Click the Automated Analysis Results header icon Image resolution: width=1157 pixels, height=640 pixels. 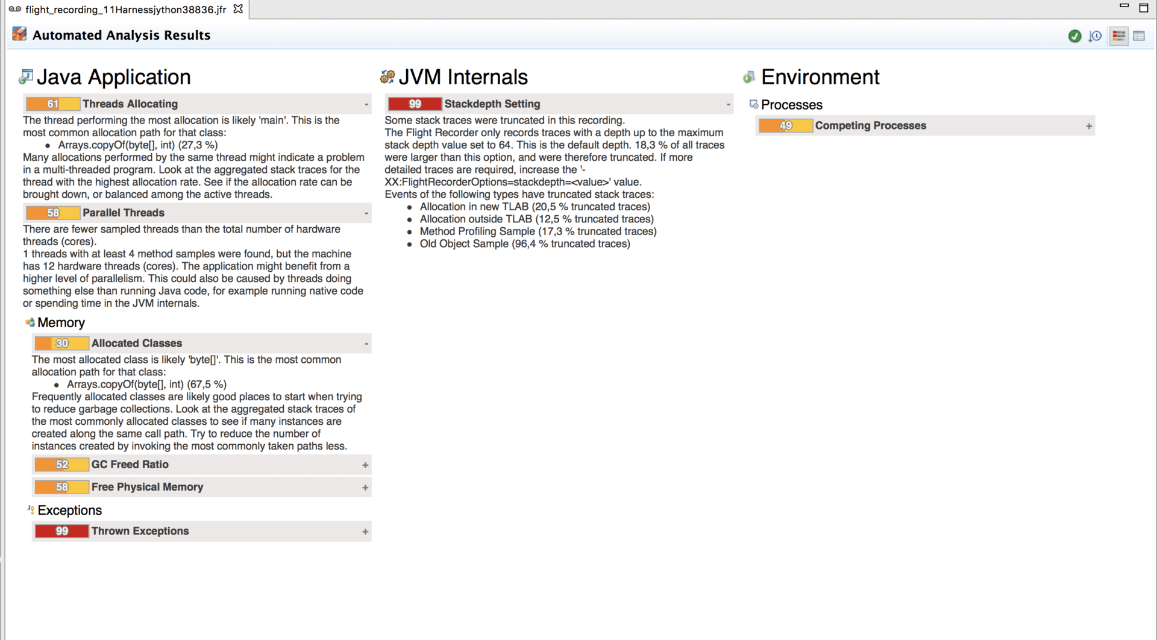tap(19, 34)
